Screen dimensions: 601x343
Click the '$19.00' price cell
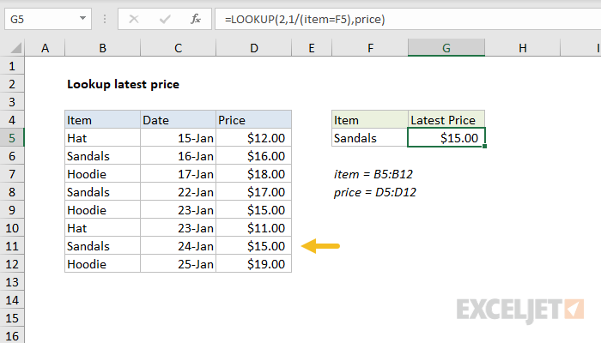click(254, 264)
